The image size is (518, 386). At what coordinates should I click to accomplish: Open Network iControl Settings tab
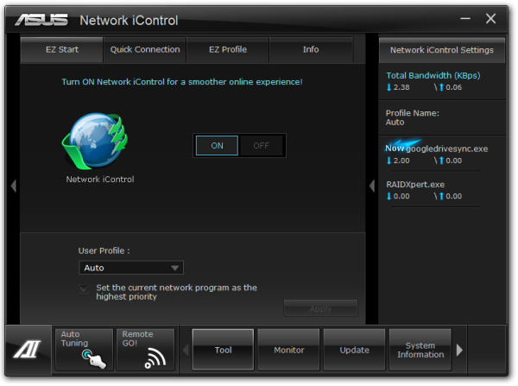coord(442,50)
